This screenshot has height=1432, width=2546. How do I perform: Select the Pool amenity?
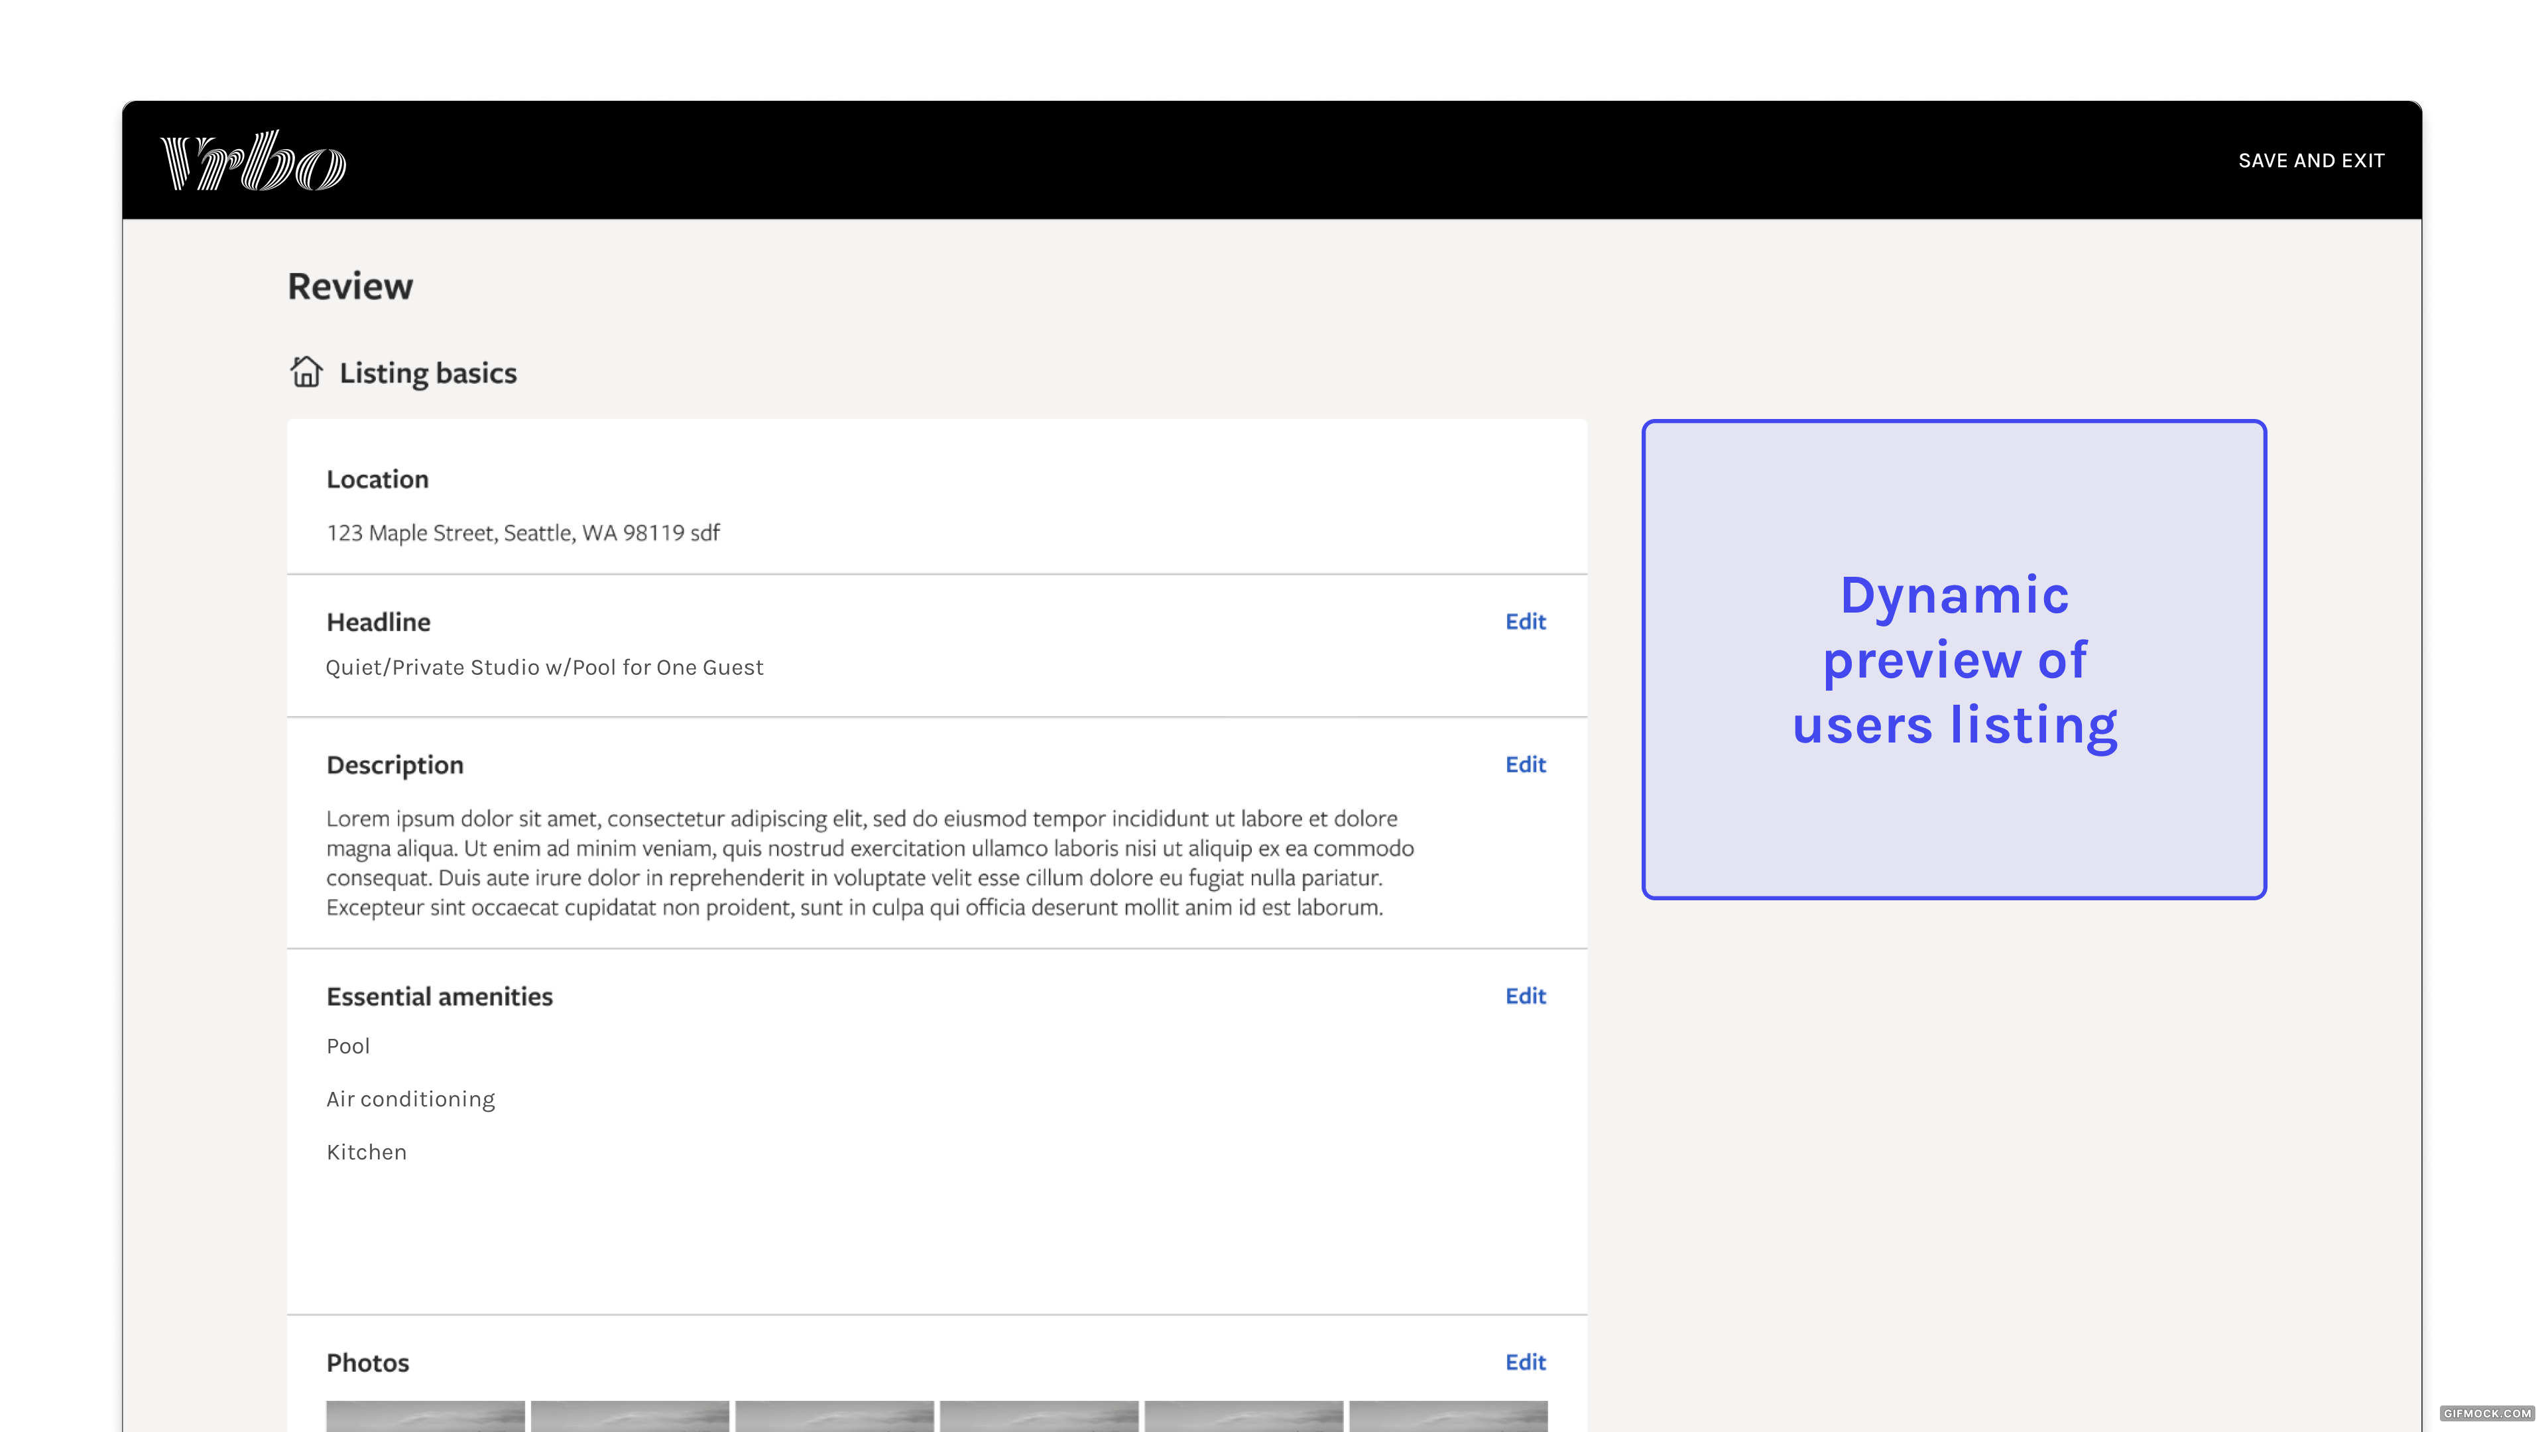coord(348,1045)
